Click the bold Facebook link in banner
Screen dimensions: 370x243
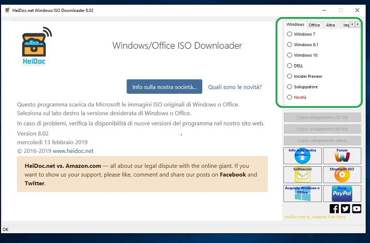pos(233,175)
